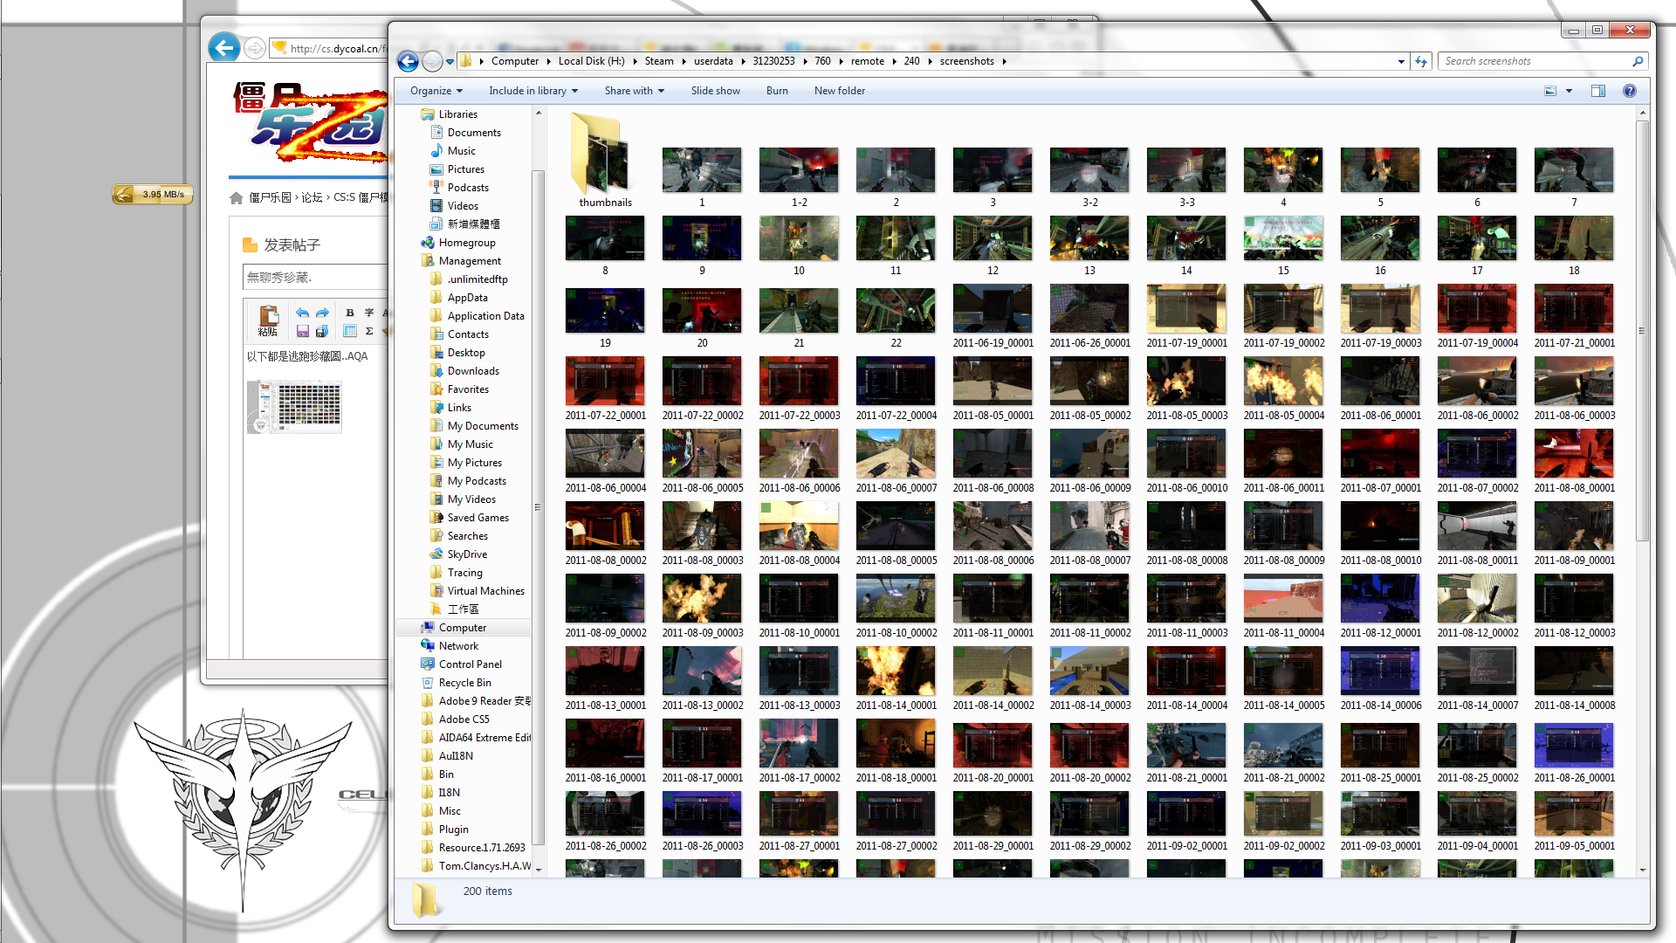Open the Organize dropdown menu
Viewport: 1676px width, 943px height.
click(436, 91)
